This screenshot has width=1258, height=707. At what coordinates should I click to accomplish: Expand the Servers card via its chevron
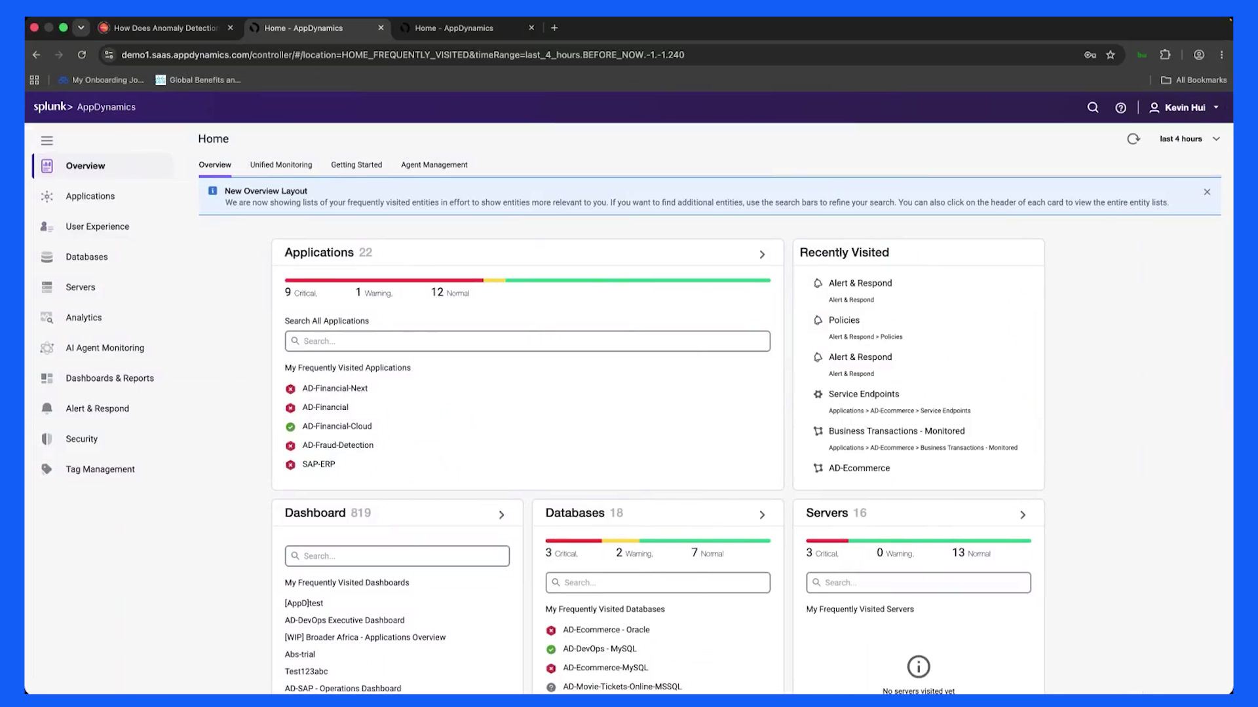(1023, 515)
